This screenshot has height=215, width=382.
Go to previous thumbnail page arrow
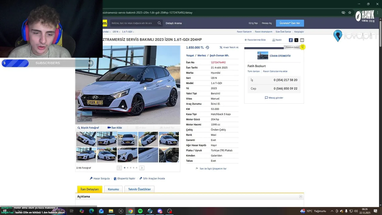[119, 168]
